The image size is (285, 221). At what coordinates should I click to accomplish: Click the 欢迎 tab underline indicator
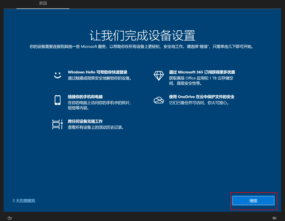(43, 8)
